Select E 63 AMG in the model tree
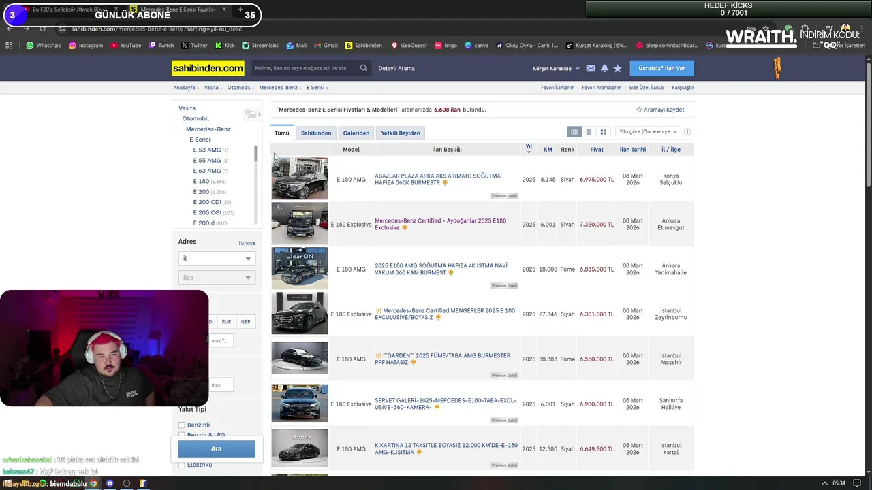 click(x=207, y=171)
